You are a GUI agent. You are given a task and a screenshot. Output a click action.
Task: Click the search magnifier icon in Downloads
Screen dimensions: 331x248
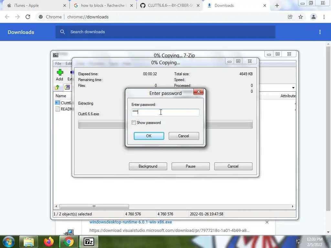click(x=62, y=32)
